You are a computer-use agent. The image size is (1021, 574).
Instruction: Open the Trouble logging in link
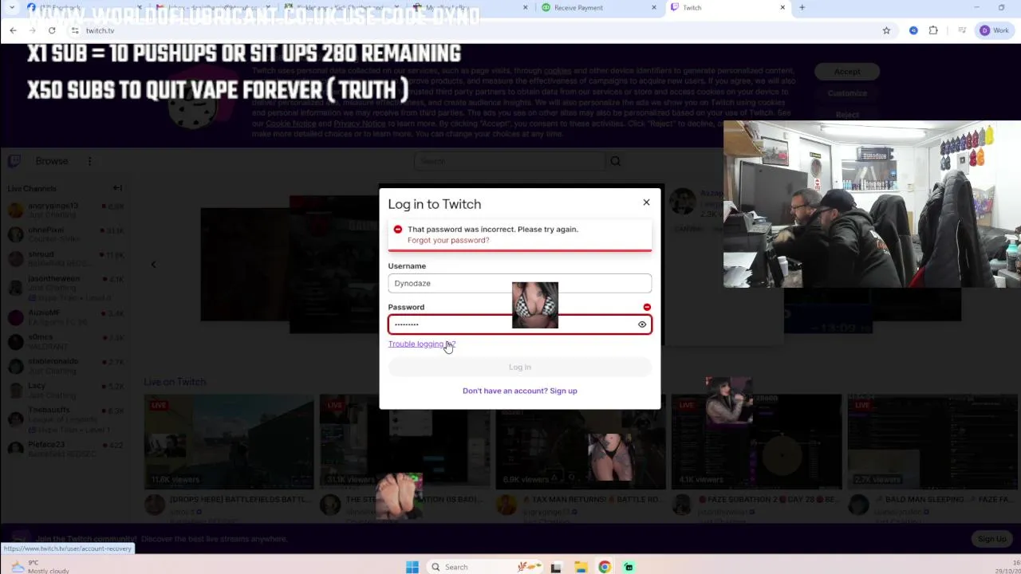(x=421, y=344)
